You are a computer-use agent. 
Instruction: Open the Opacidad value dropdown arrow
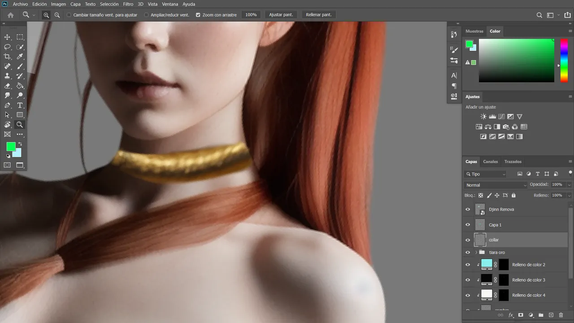click(x=570, y=185)
